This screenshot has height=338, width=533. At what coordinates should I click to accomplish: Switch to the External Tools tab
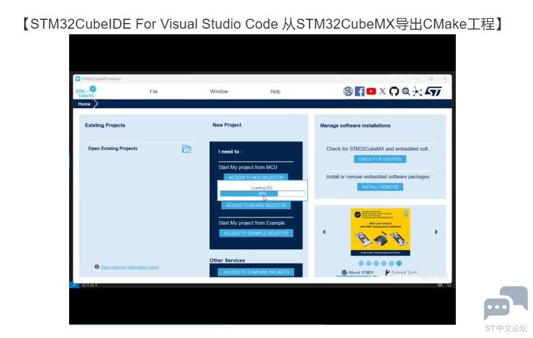[401, 273]
